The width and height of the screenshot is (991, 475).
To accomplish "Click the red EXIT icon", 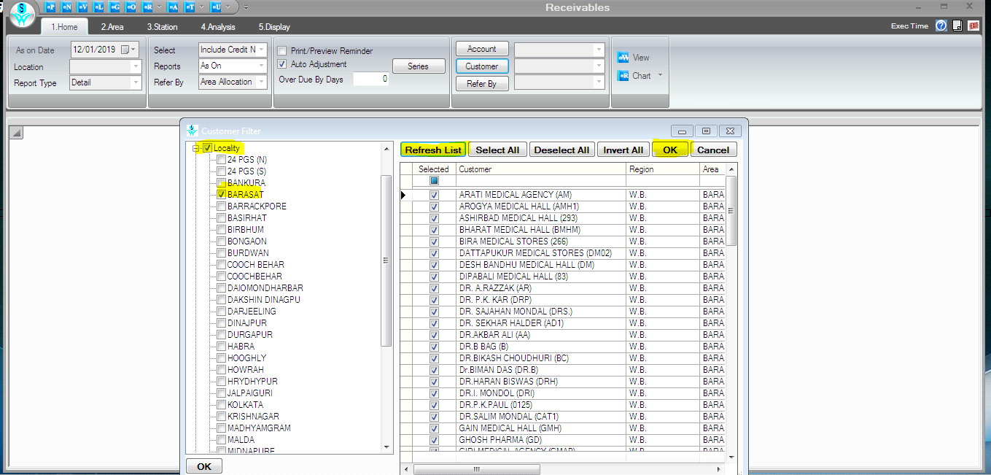I will 973,26.
